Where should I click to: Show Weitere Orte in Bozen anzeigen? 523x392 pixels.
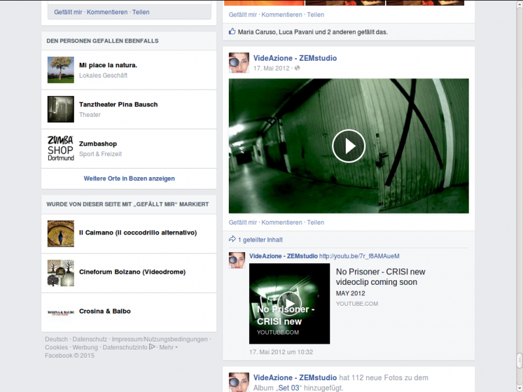coord(129,178)
